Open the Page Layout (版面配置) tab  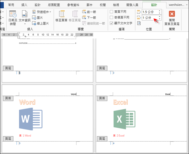(54, 5)
